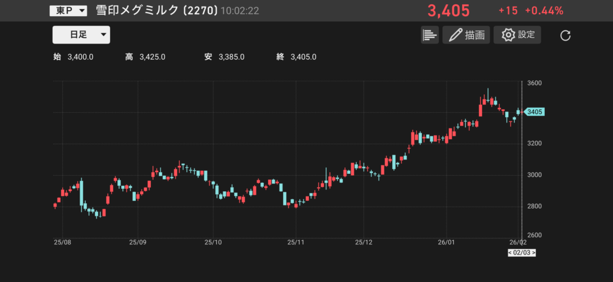Click the pencil icon for drawing
The image size is (613, 282).
click(x=456, y=35)
